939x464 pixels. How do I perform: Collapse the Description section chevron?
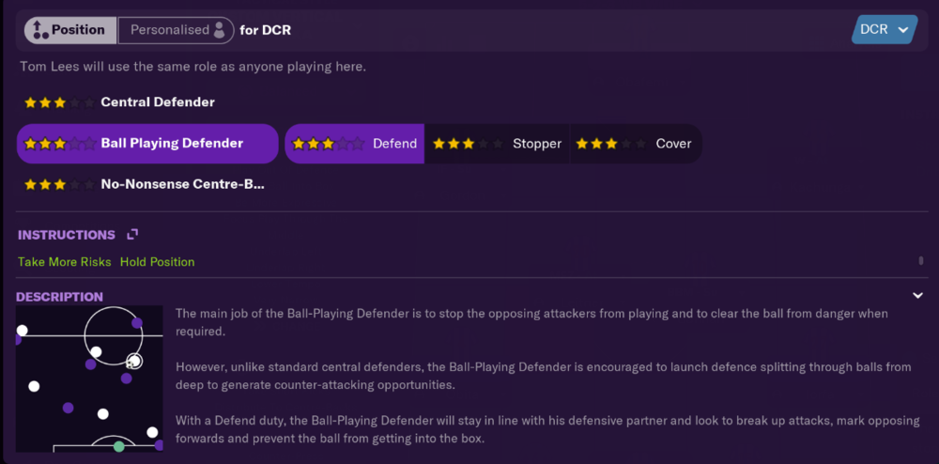pos(917,295)
